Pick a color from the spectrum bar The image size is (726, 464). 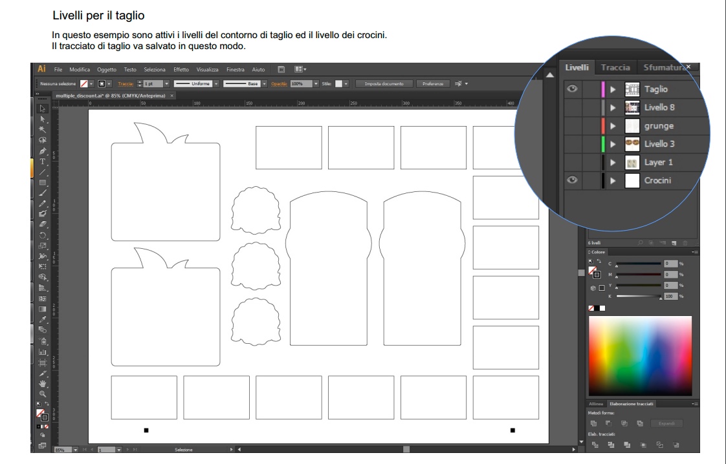(x=641, y=355)
